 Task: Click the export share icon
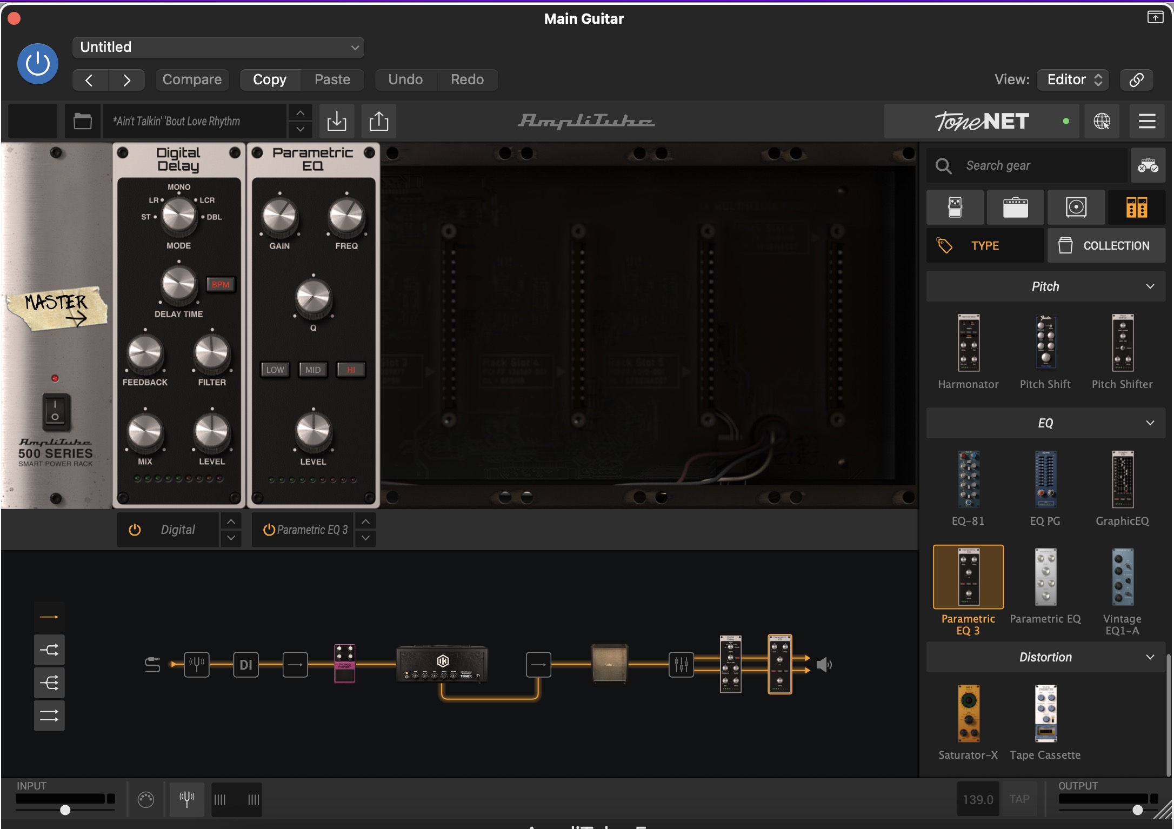379,121
